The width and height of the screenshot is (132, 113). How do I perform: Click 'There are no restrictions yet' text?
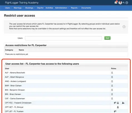coord(16,54)
